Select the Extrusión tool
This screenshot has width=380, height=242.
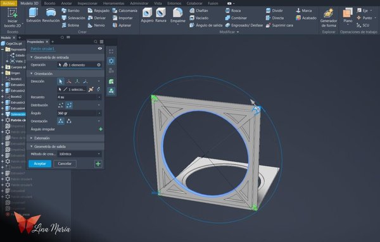(x=34, y=15)
